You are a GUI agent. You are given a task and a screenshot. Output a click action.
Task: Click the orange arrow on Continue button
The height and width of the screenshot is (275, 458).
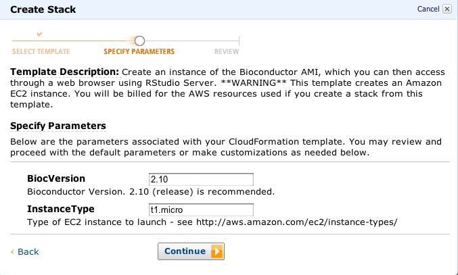tap(216, 251)
